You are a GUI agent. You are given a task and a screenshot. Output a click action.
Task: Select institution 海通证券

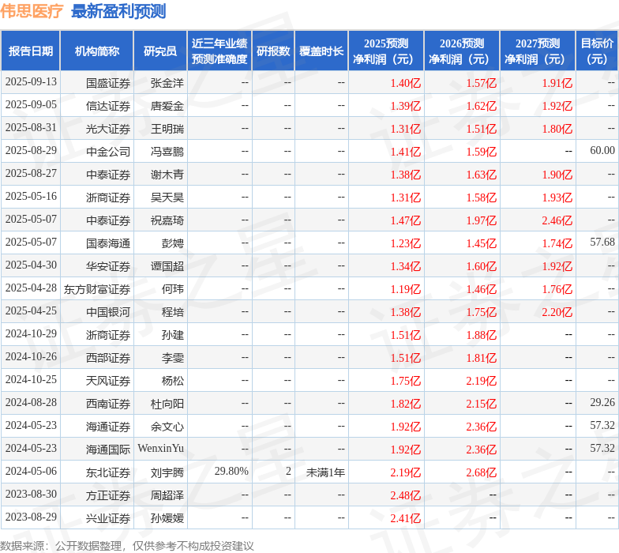click(108, 427)
